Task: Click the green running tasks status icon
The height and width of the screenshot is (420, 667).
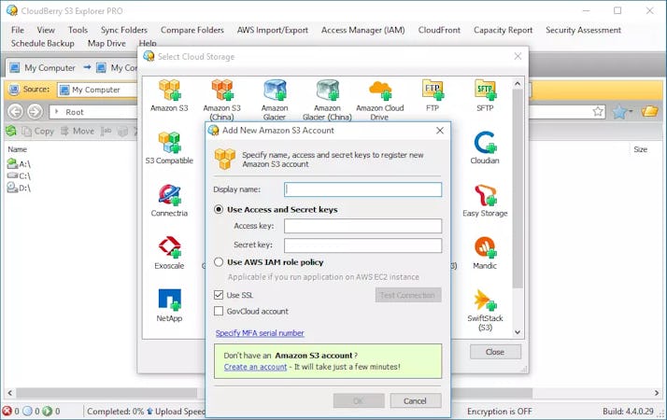Action: pyautogui.click(x=48, y=411)
